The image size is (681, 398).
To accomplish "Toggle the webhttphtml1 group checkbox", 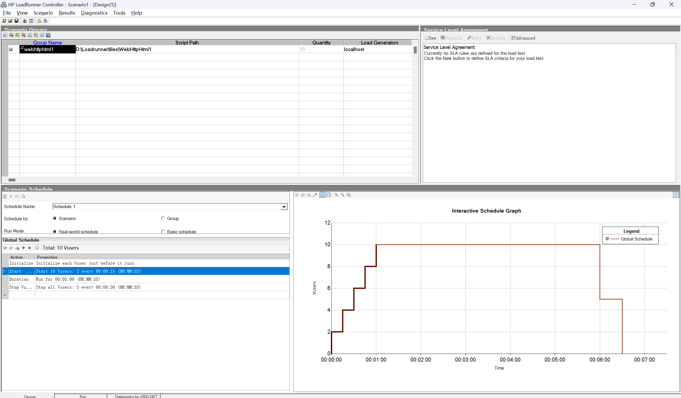I will (11, 49).
